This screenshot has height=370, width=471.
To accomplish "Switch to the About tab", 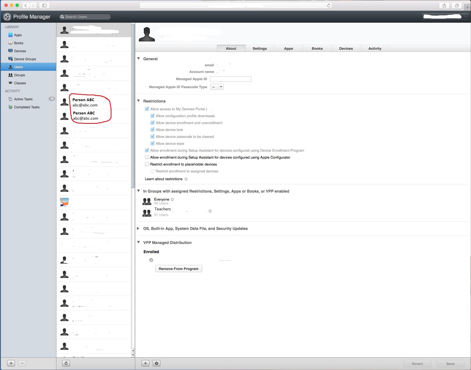I will pos(231,48).
